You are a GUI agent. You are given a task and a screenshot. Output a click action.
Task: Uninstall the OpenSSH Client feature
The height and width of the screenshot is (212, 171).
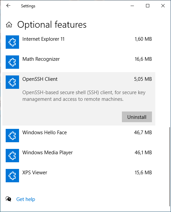tap(137, 117)
